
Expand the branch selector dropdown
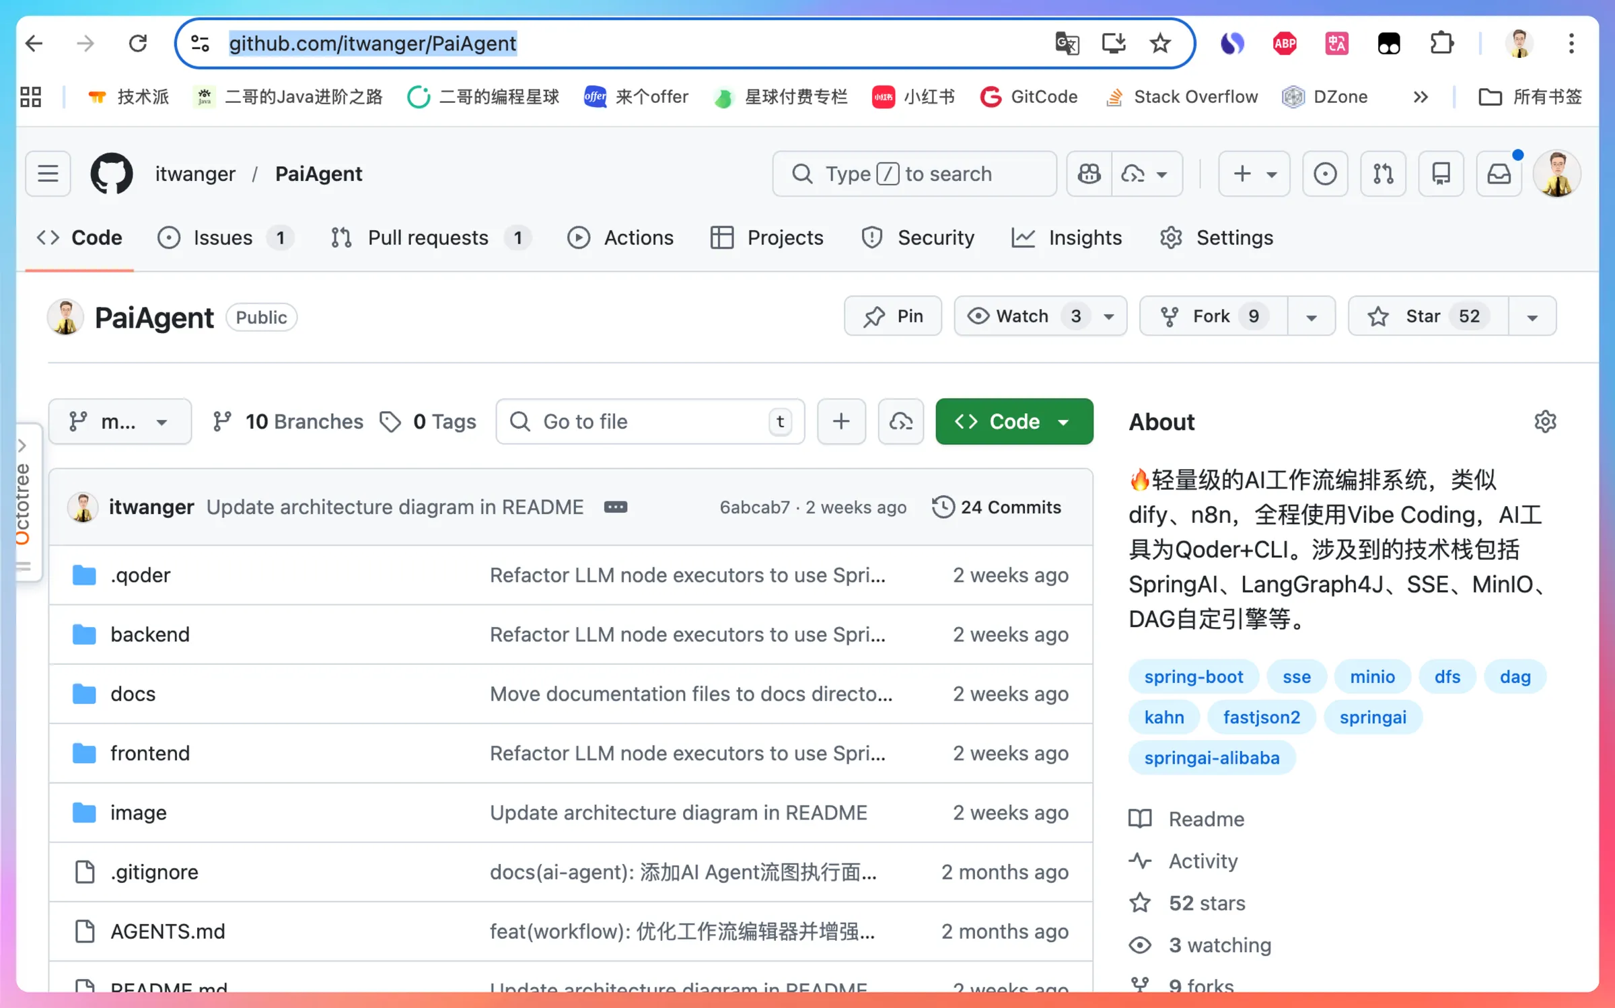click(120, 422)
